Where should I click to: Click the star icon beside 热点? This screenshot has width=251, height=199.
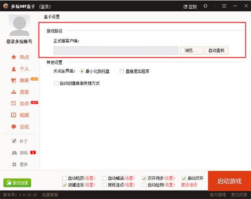pos(14,57)
